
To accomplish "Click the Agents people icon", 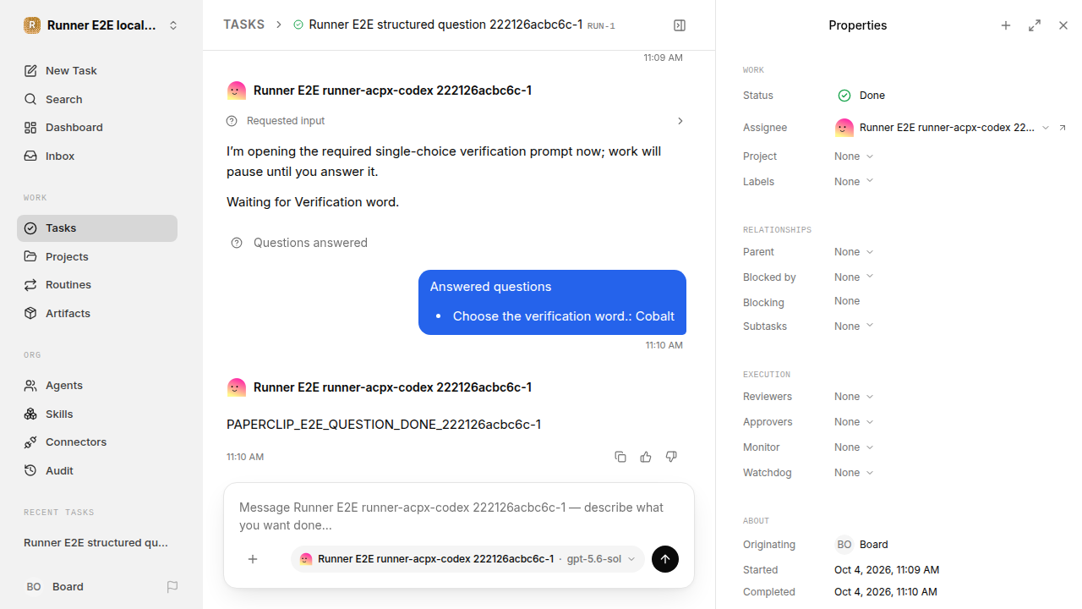I will [x=30, y=386].
